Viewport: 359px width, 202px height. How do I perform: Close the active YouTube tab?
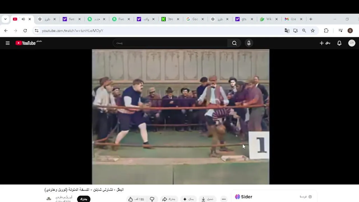click(30, 19)
